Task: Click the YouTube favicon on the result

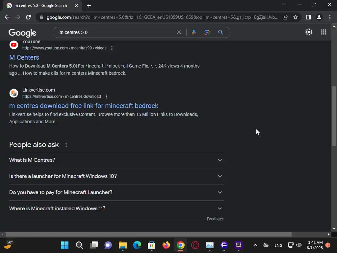Action: (x=14, y=45)
